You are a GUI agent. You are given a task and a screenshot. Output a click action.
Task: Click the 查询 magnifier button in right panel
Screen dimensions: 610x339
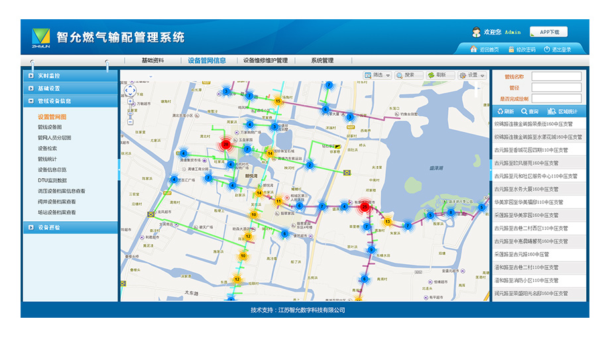530,111
